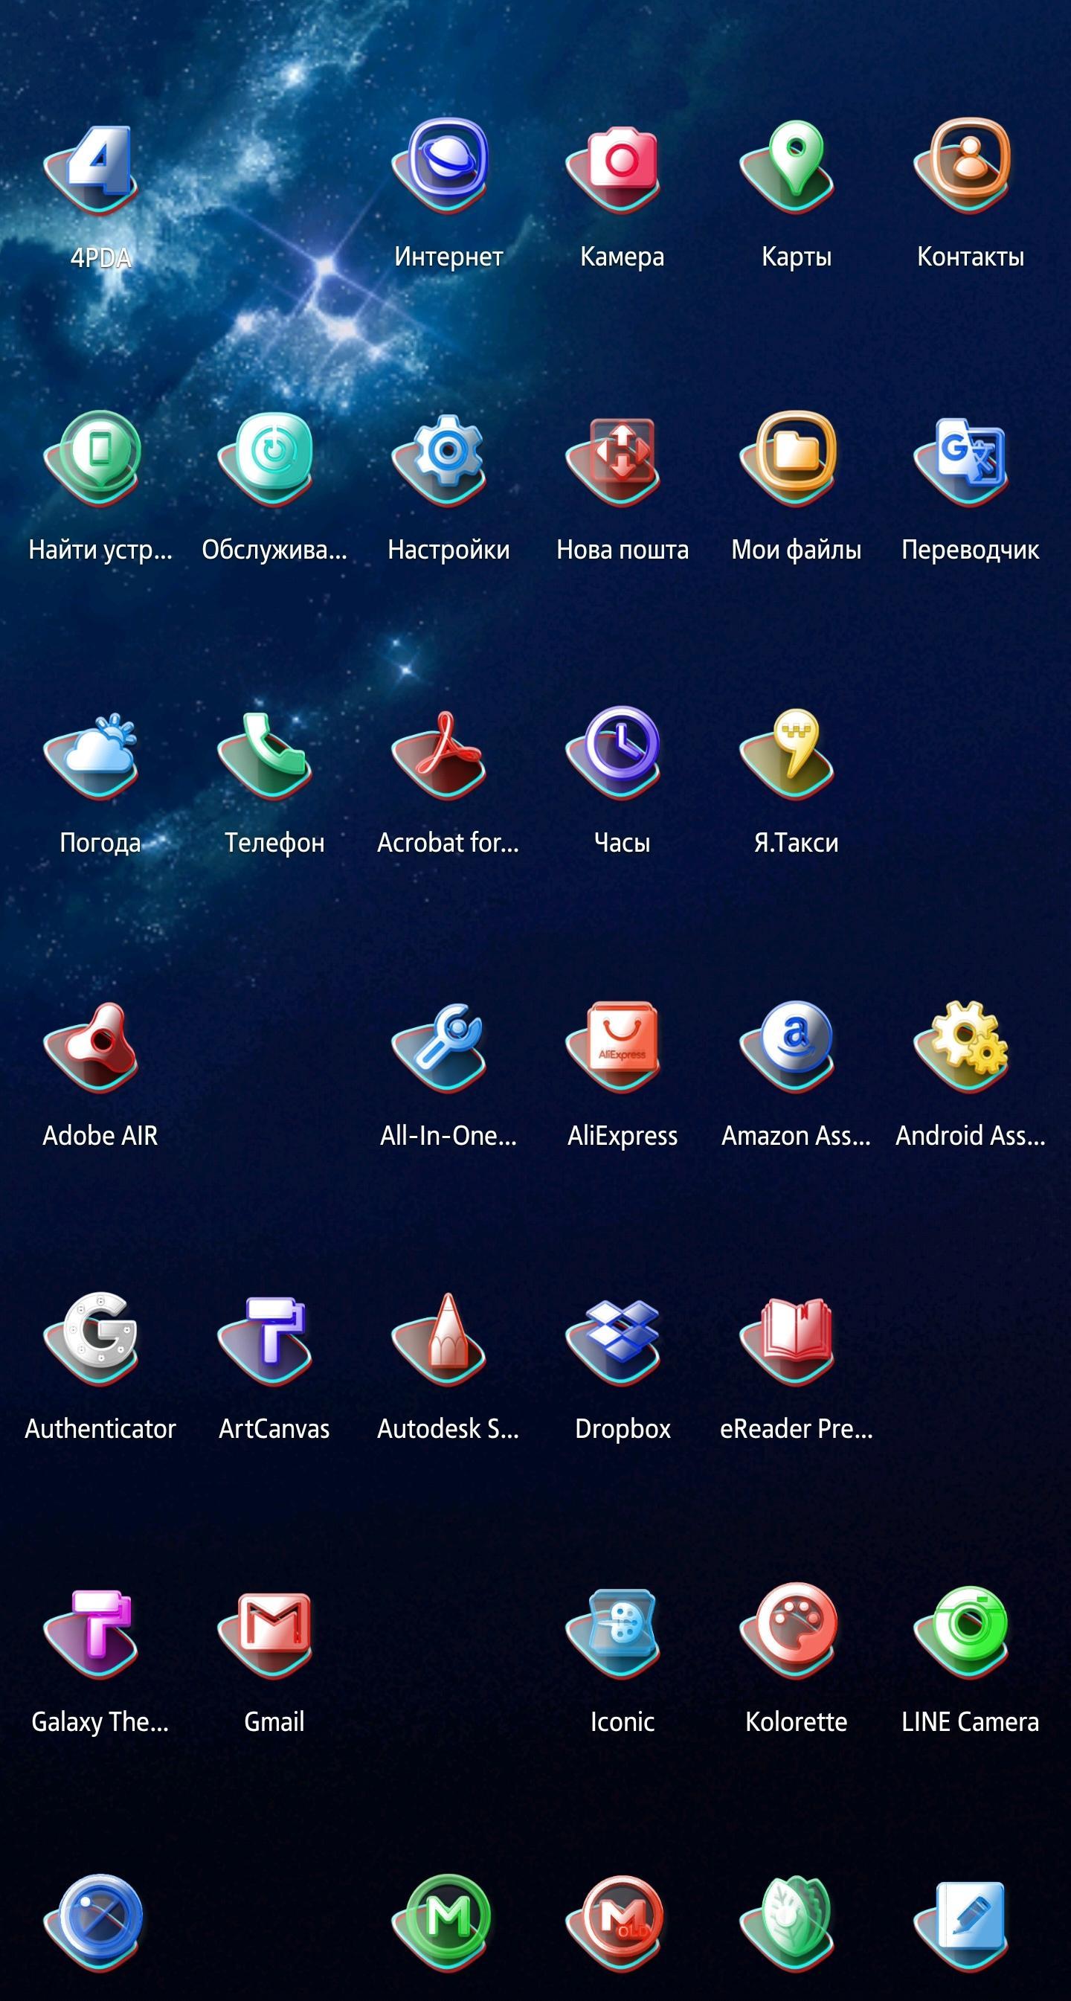Launch Найти устр... app
The image size is (1071, 2001).
93,458
